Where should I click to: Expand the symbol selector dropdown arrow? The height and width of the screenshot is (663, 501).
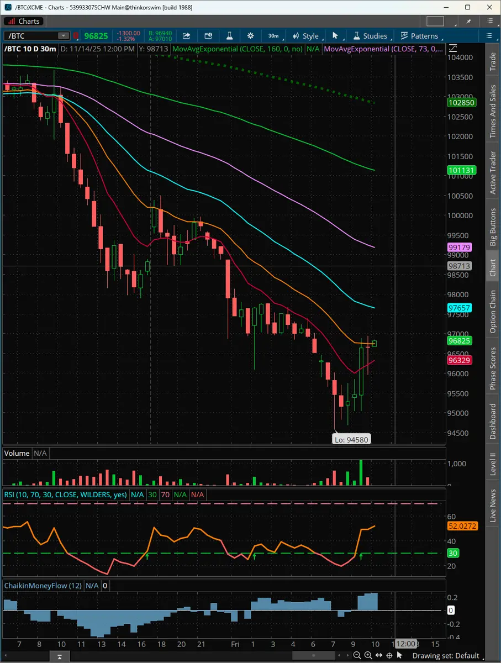click(65, 36)
